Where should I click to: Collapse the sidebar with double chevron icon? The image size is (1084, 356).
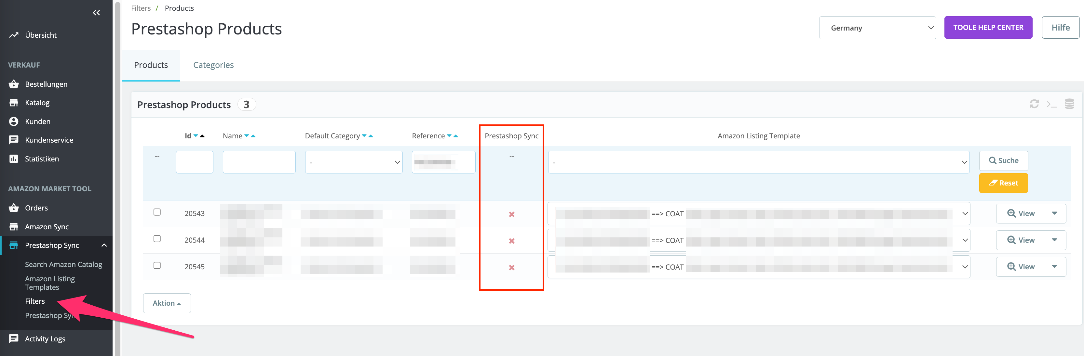[96, 13]
